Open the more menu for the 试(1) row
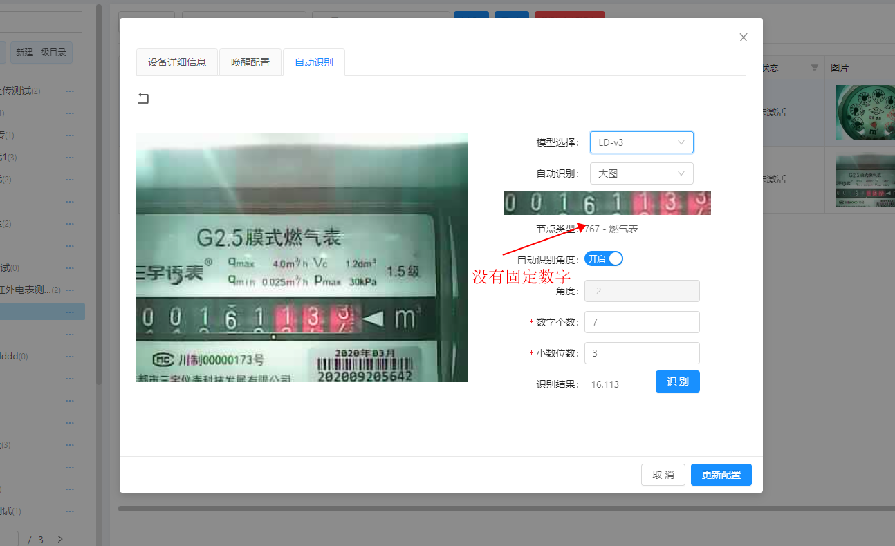Image resolution: width=895 pixels, height=546 pixels. [x=70, y=511]
